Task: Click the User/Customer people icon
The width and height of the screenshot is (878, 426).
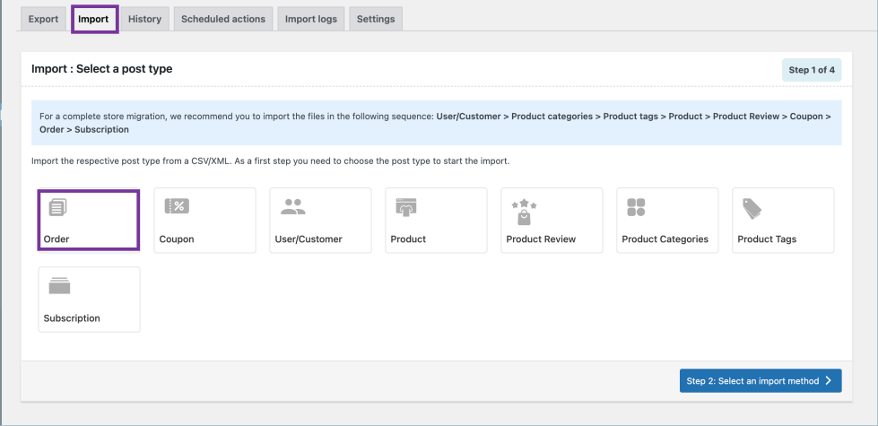Action: [x=292, y=206]
